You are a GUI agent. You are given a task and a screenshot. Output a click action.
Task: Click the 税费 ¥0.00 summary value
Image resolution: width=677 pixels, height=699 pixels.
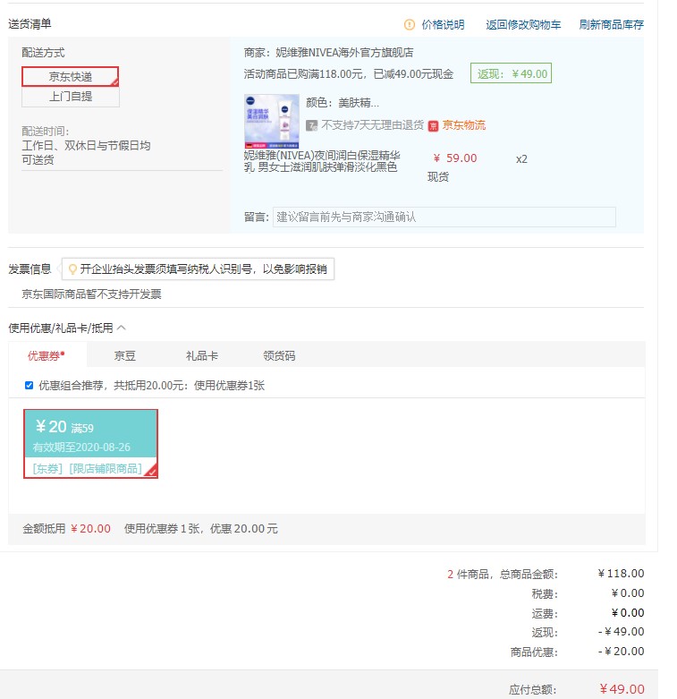[628, 592]
